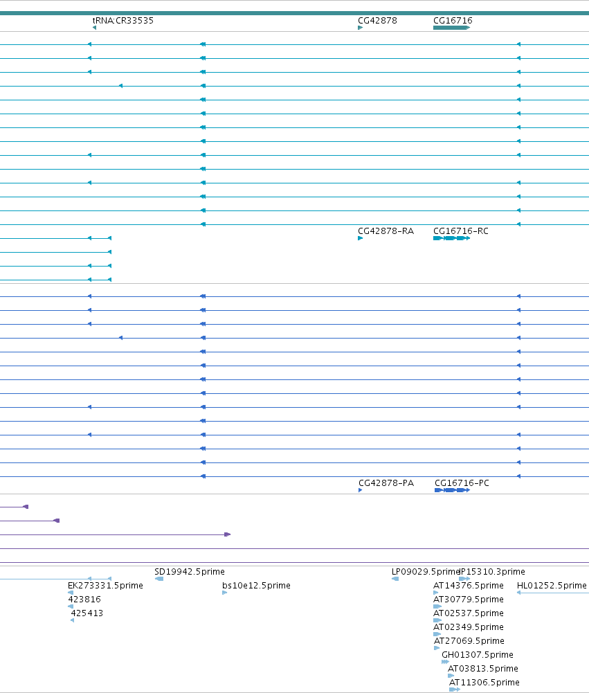This screenshot has width=589, height=693.
Task: Click the CG42878-RA transcript label
Action: [x=386, y=231]
